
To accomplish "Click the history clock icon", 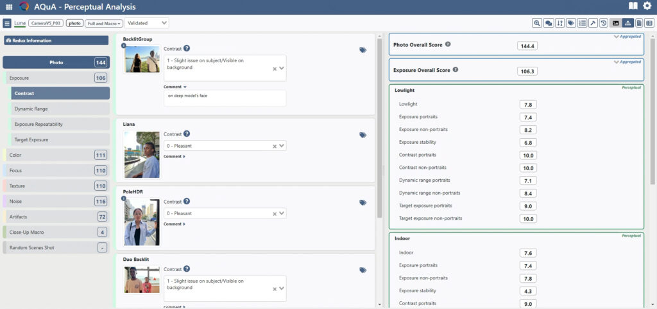I will 604,23.
